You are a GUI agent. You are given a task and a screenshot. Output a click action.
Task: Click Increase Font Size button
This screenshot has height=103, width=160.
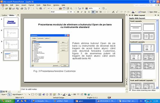113,12
